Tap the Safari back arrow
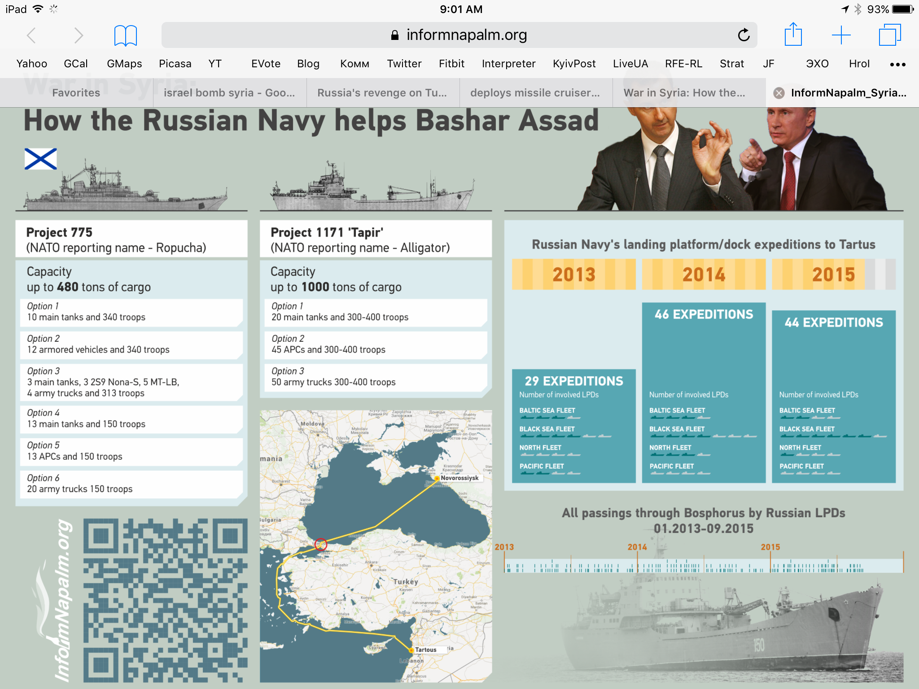Image resolution: width=919 pixels, height=689 pixels. (31, 35)
